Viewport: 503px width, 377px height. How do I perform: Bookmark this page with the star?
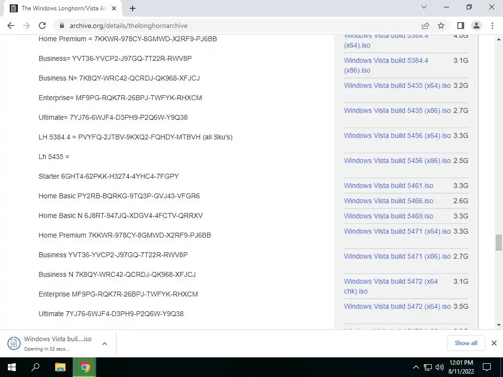click(441, 26)
